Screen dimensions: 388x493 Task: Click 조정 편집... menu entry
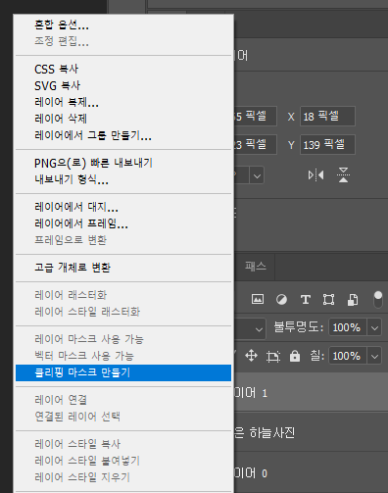(123, 41)
